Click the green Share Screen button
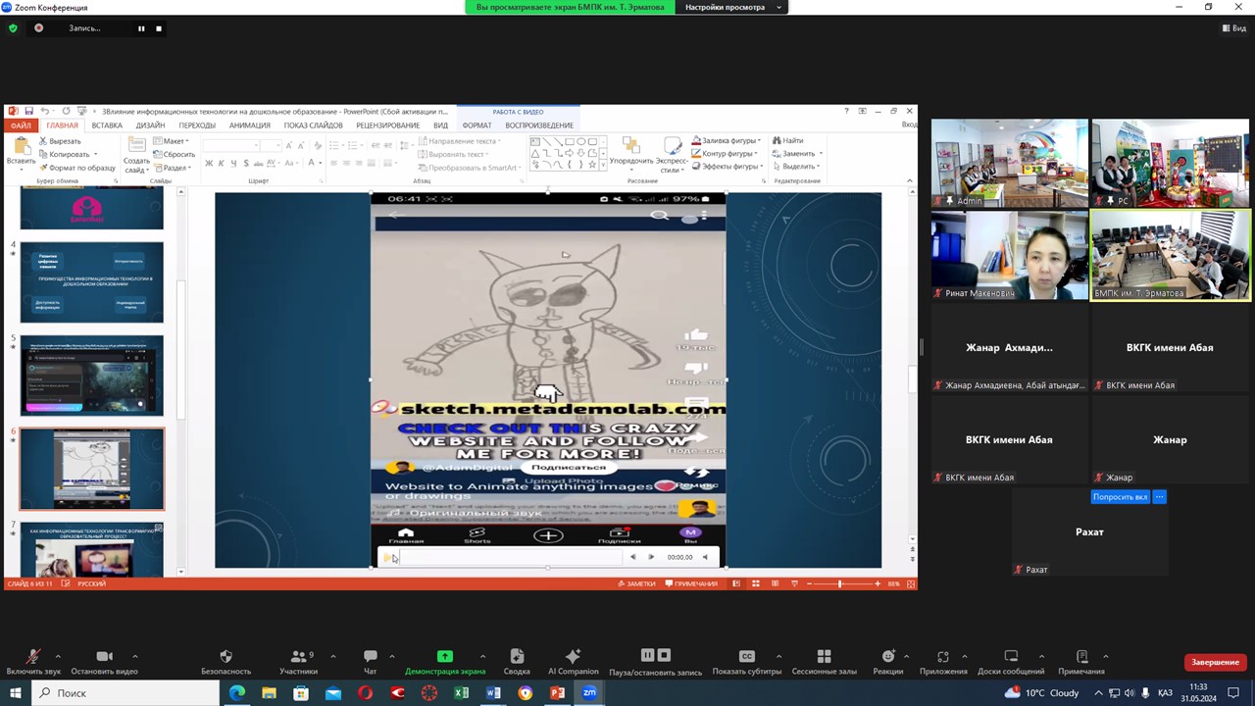This screenshot has height=706, width=1255. (444, 657)
